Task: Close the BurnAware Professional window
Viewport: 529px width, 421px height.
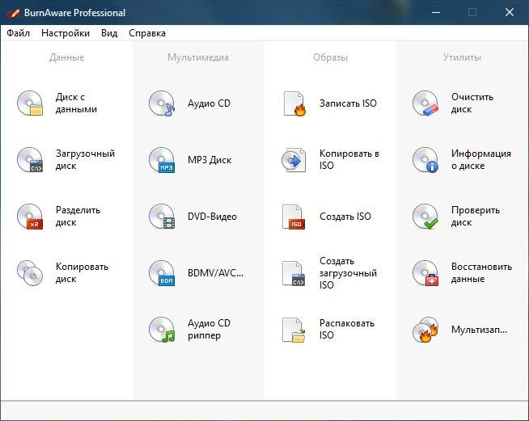Action: click(510, 12)
